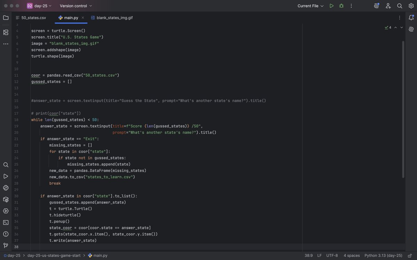Debug the current file with bug icon

341,6
